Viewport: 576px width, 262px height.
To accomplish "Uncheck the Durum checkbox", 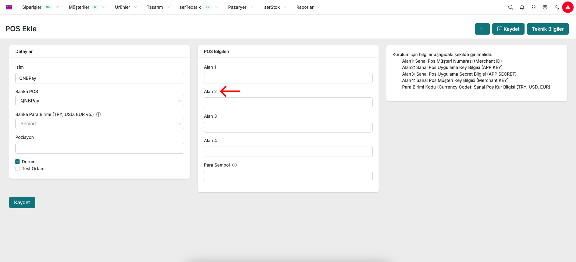I will click(x=17, y=162).
